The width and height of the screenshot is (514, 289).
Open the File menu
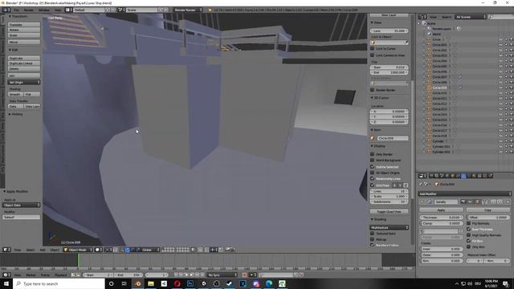(x=16, y=10)
